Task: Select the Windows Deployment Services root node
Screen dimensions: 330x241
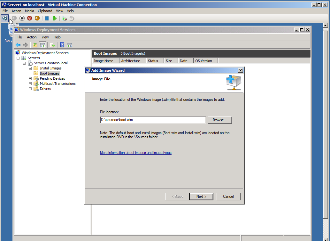Action: [45, 53]
